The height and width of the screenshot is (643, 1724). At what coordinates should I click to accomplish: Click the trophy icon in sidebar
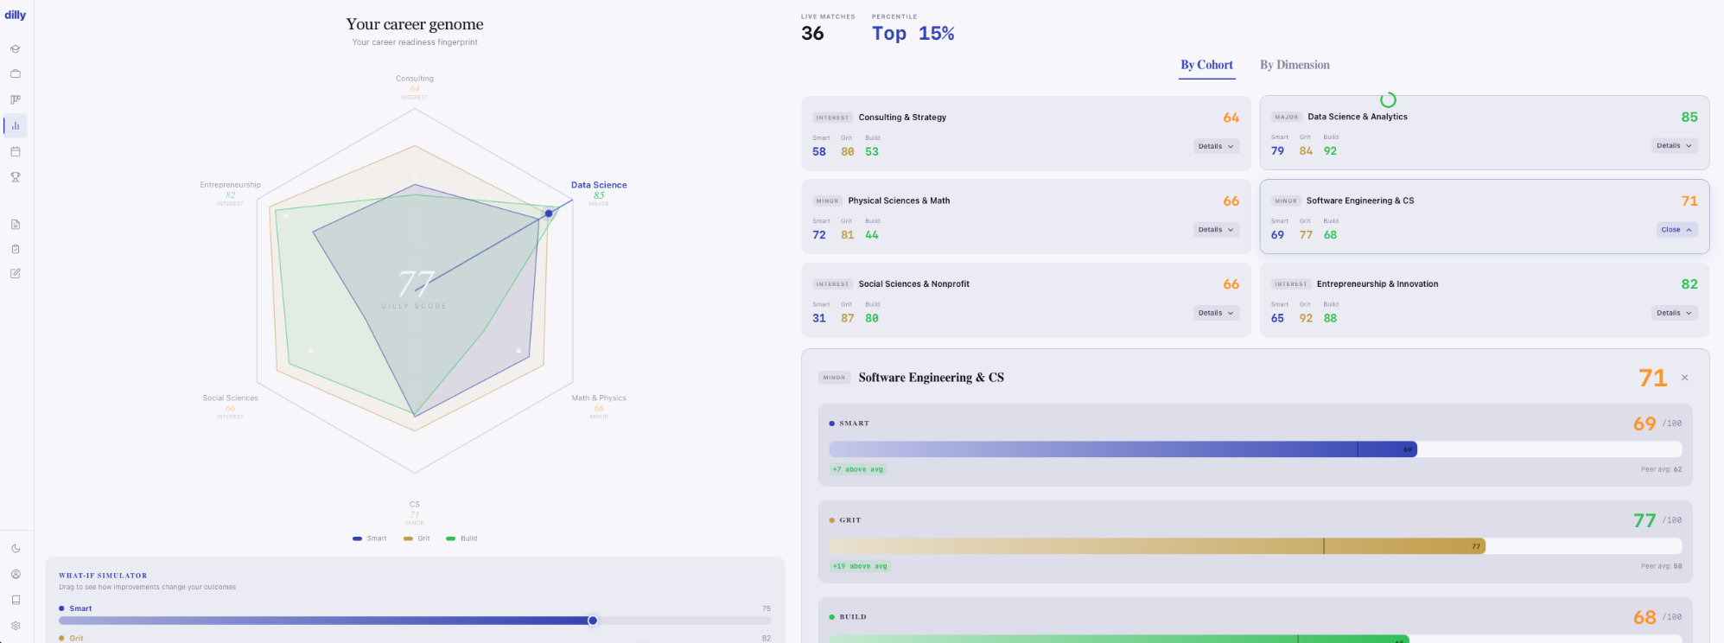click(x=16, y=177)
